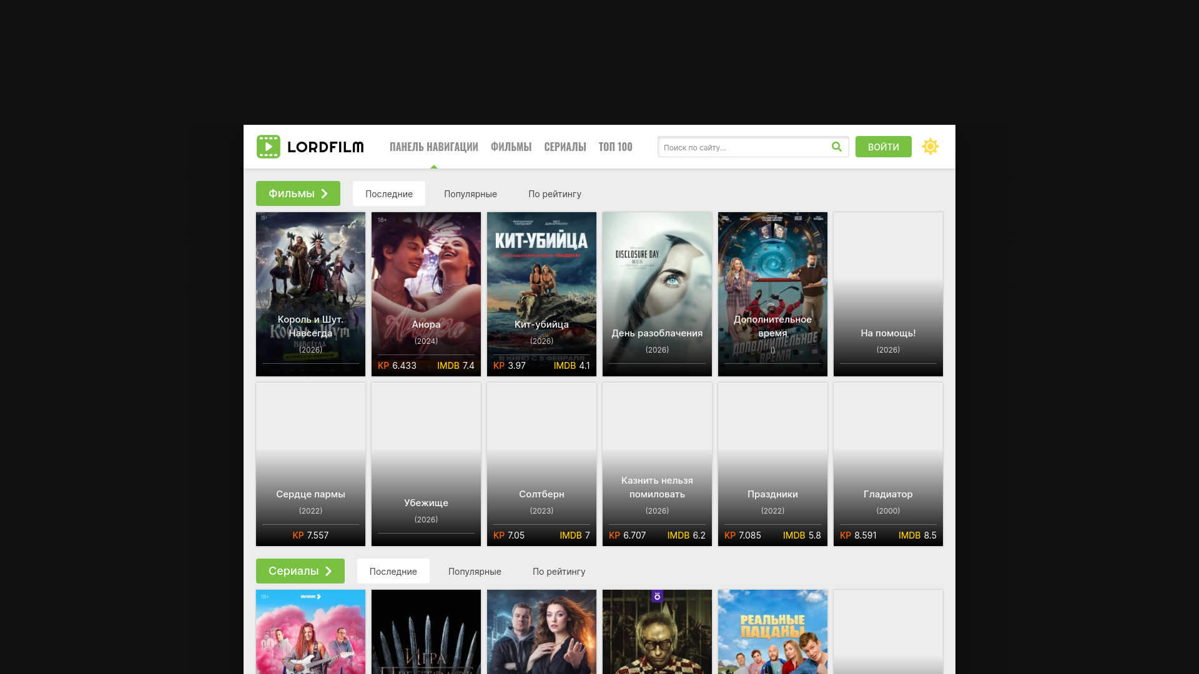Open Дополнительное время movie card

(x=772, y=294)
